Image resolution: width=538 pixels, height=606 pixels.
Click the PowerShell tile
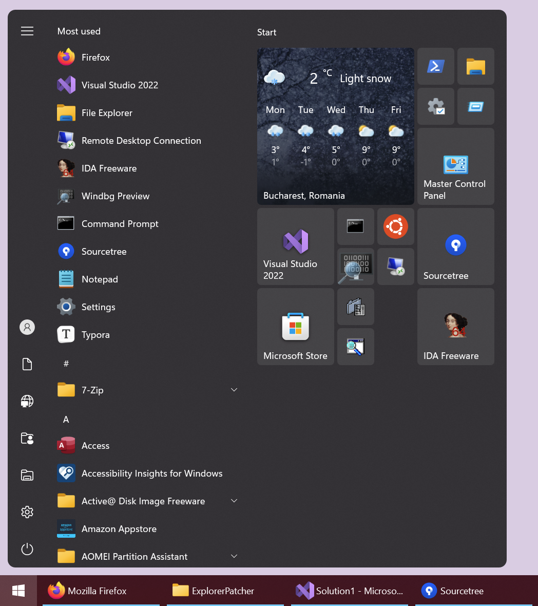[436, 66]
